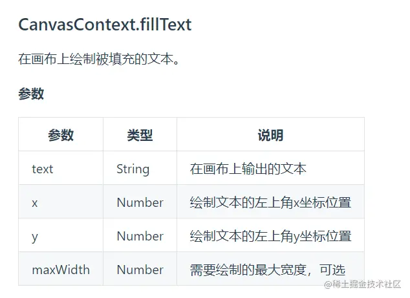Viewport: 410px width, 298px height.
Task: Click the y坐标位置 description cell
Action: click(x=270, y=236)
